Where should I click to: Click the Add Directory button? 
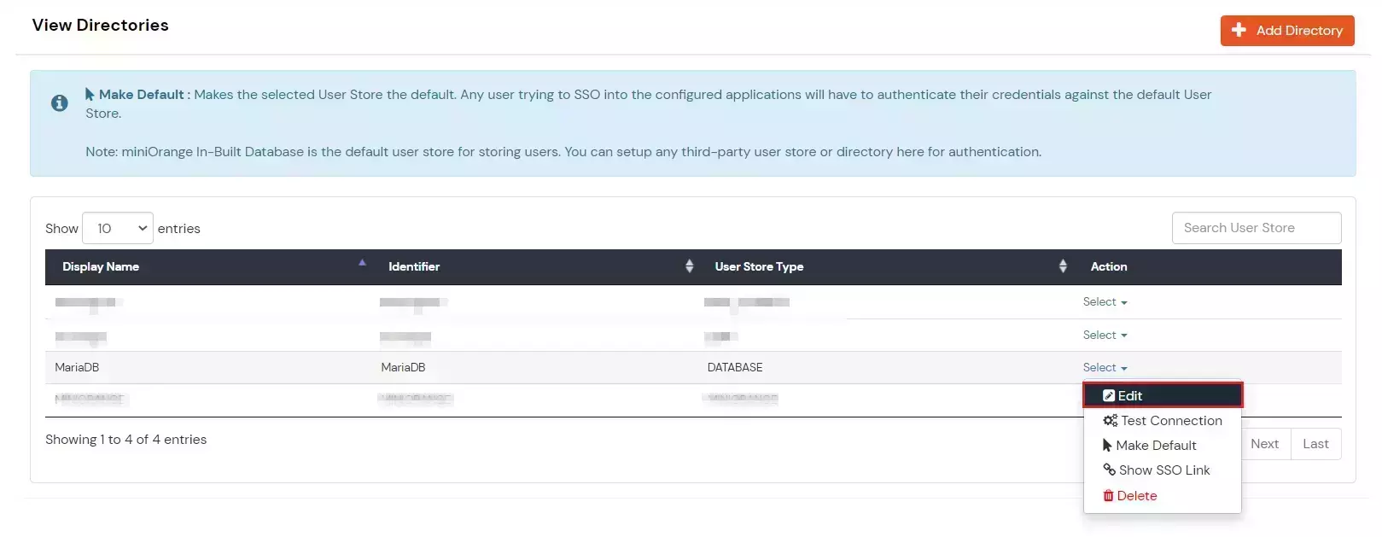pyautogui.click(x=1286, y=31)
